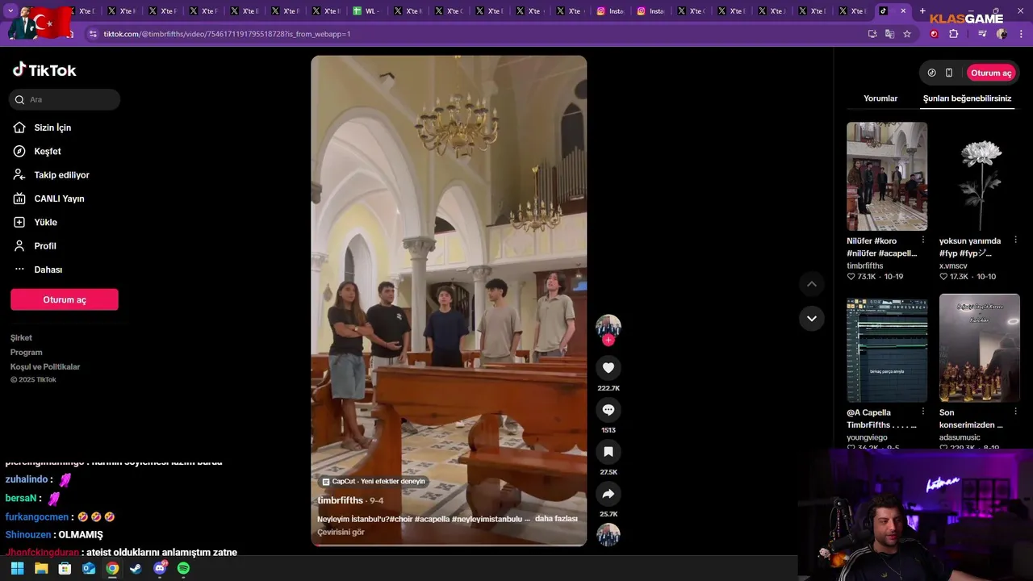Open the options menu for the @A Capella video
Viewport: 1033px width, 581px height.
pos(923,412)
